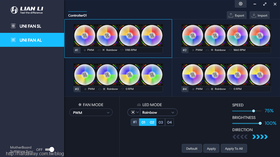Image resolution: width=280 pixels, height=157 pixels.
Task: Open the FAN MODE PWM dropdown
Action: pyautogui.click(x=91, y=113)
